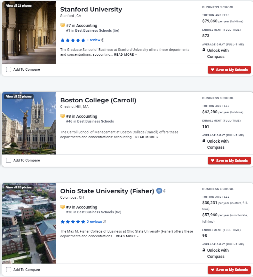Open Ohio State's aerial campus photo thumbnail
The image size is (253, 277).
click(x=29, y=223)
